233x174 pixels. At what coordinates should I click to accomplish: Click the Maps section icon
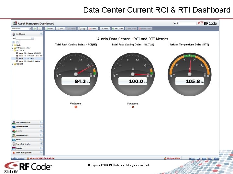(x=14, y=140)
